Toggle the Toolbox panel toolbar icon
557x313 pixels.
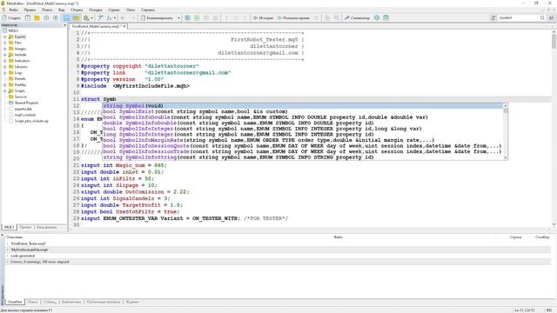click(x=76, y=17)
